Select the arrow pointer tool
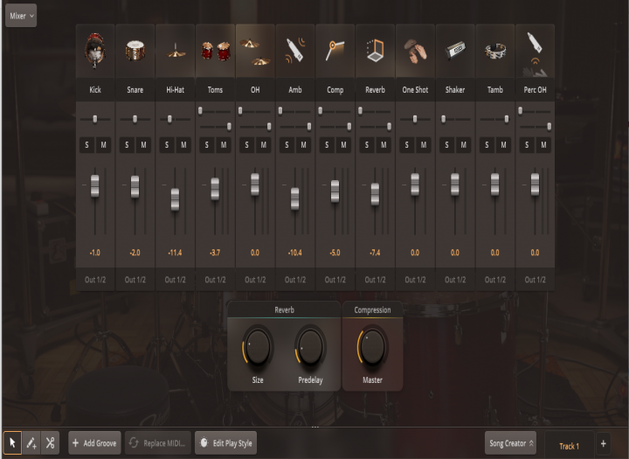 [12, 443]
